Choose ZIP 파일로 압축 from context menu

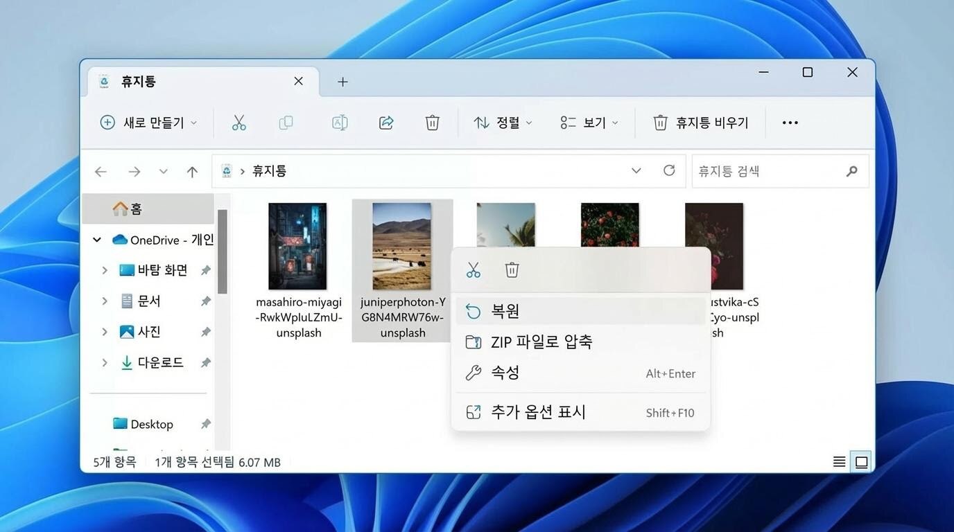581,342
